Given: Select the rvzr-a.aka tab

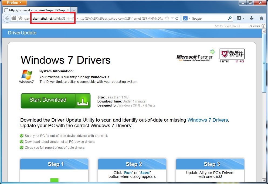Looking at the screenshot, I should [x=36, y=10].
